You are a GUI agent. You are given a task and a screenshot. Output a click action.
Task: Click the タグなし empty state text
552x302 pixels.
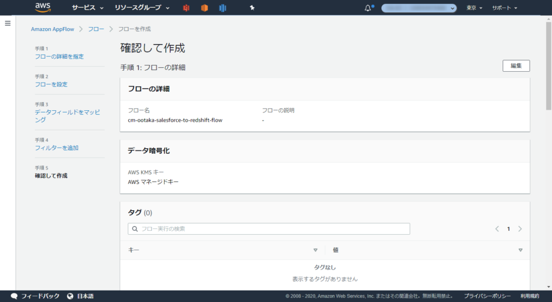click(325, 268)
